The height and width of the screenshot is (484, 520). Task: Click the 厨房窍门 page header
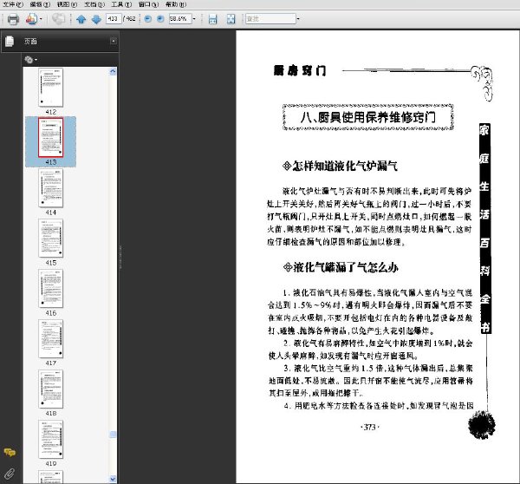[300, 70]
